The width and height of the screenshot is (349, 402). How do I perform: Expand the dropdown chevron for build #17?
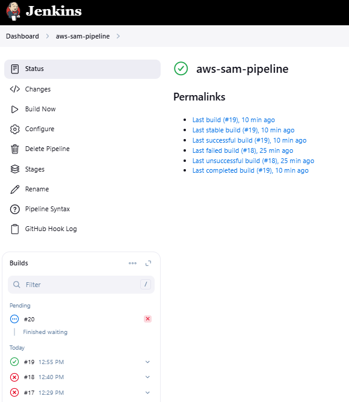tap(147, 392)
